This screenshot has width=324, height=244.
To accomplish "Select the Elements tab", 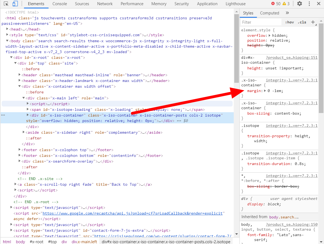I will 36,4.
